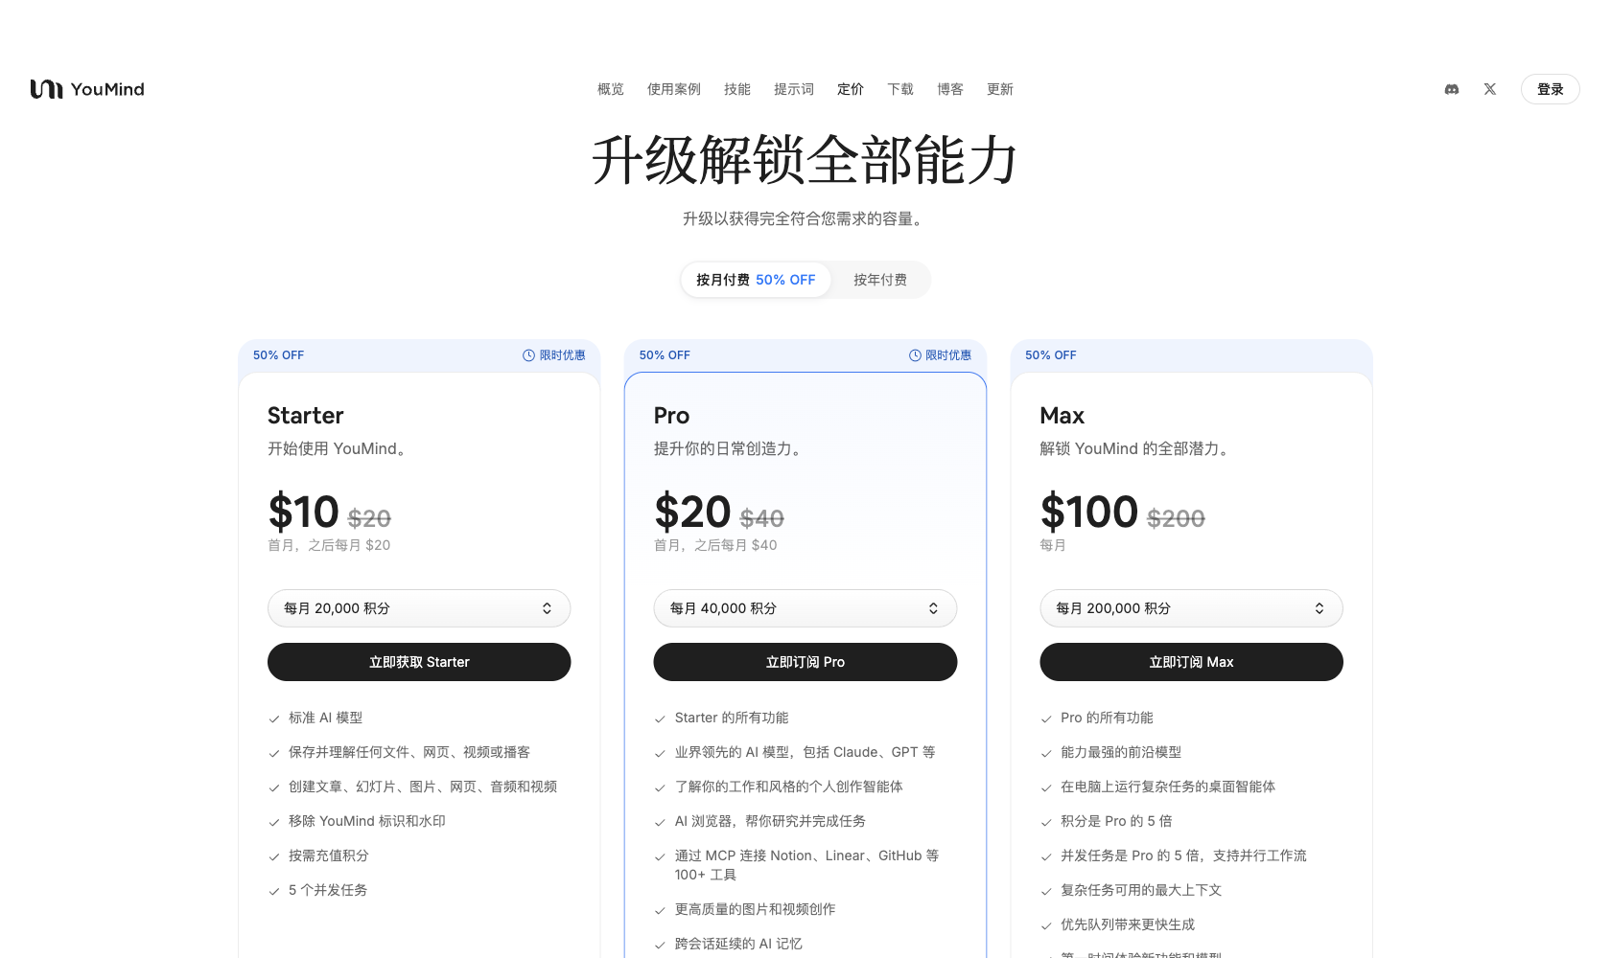Image resolution: width=1611 pixels, height=958 pixels.
Task: Click the YouMind logo
Action: (87, 89)
